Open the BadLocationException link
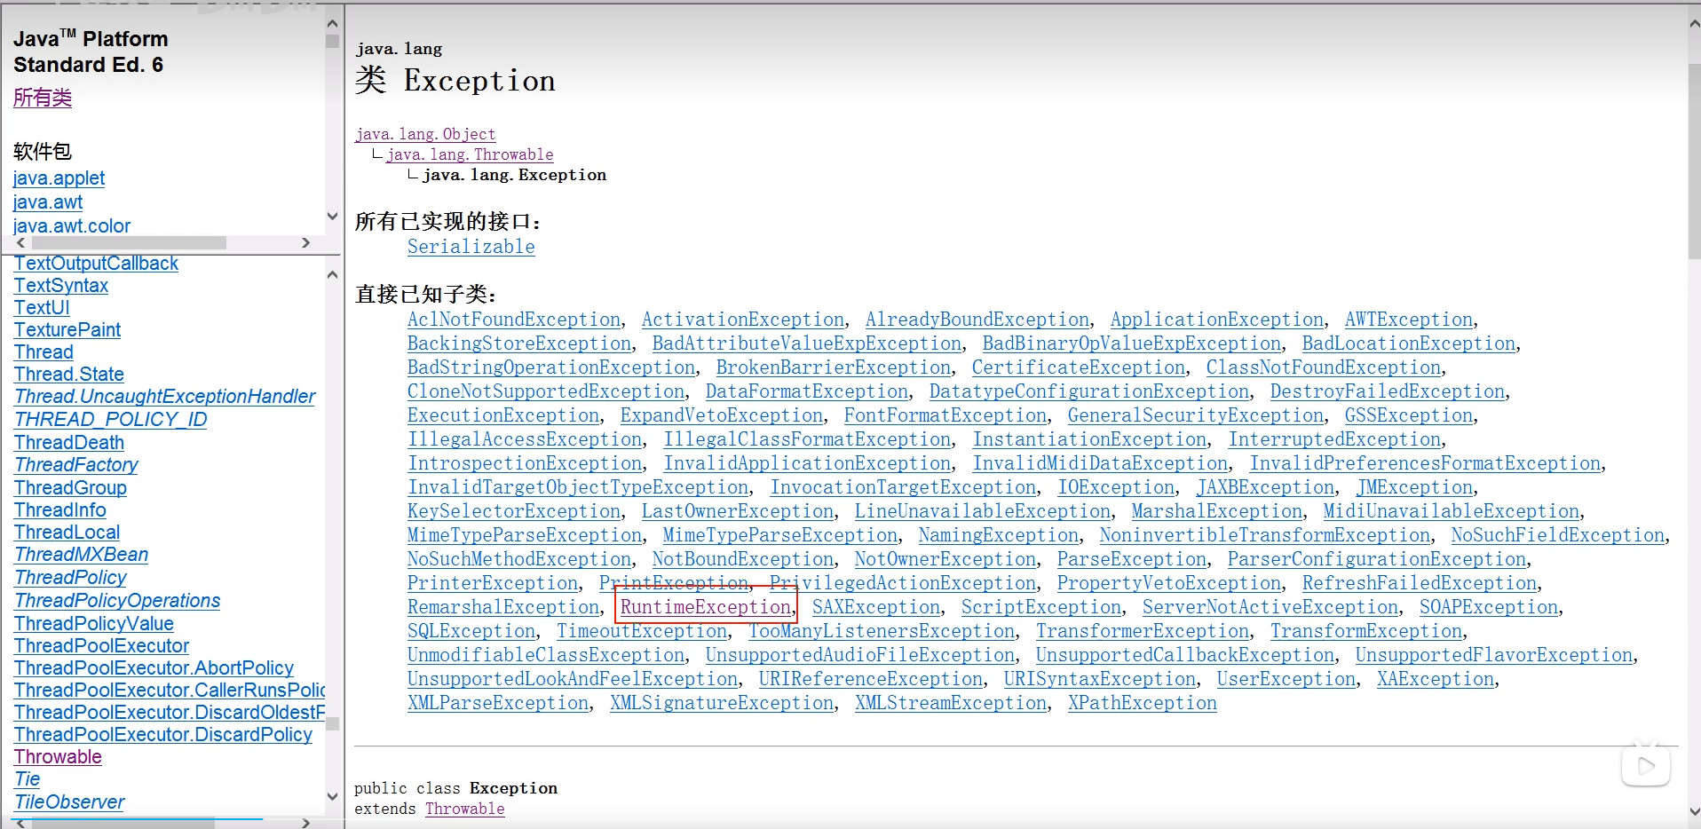Image resolution: width=1701 pixels, height=829 pixels. pos(1409,343)
